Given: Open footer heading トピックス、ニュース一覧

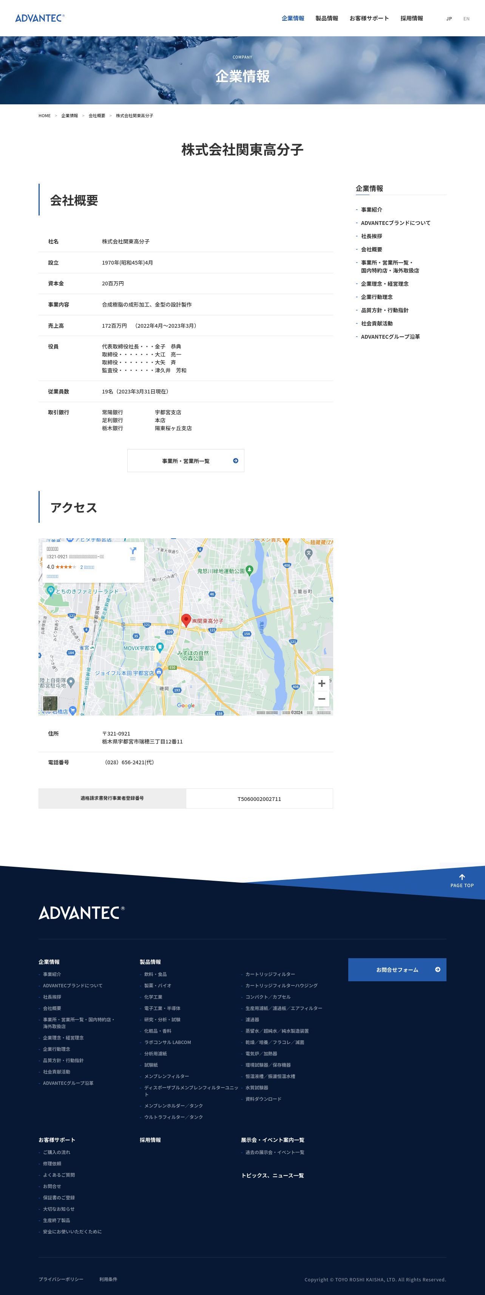Looking at the screenshot, I should tap(273, 1175).
